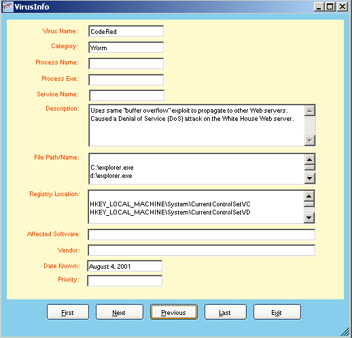Click the Description scrollbar down arrow
The height and width of the screenshot is (338, 352).
310,140
